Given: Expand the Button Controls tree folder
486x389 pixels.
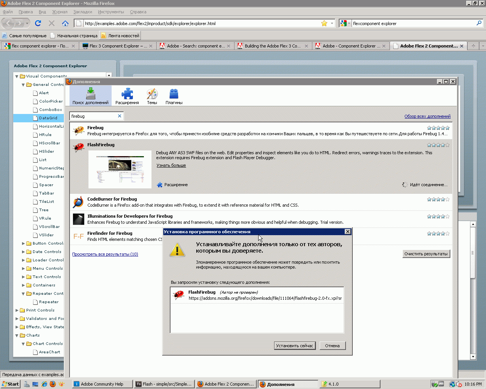Looking at the screenshot, I should [23, 244].
